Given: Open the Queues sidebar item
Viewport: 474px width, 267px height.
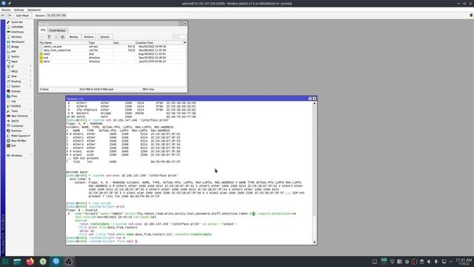Looking at the screenshot, I should pos(16,91).
